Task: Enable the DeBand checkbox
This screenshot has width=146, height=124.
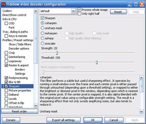Action: 6,95
